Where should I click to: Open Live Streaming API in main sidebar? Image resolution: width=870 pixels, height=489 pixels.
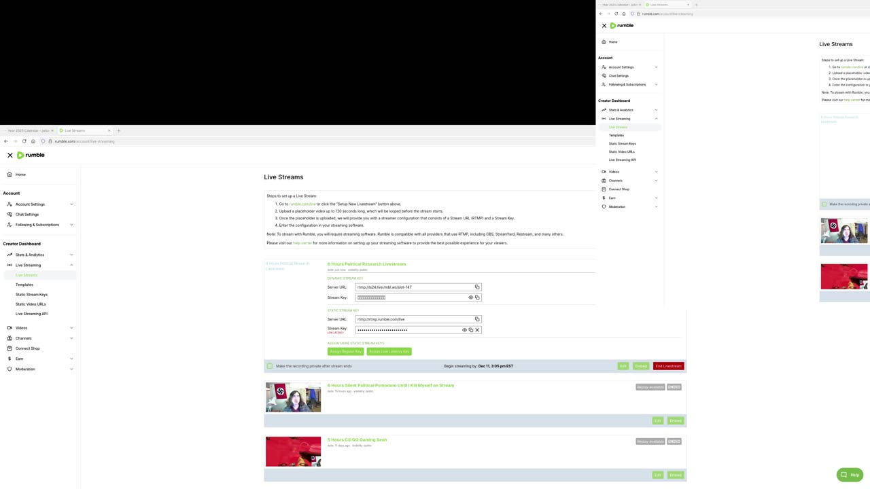tap(31, 314)
